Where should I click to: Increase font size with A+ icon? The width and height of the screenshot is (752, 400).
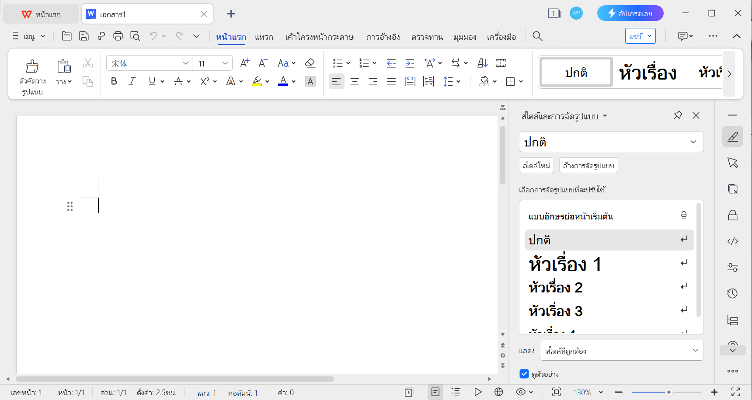pyautogui.click(x=245, y=63)
